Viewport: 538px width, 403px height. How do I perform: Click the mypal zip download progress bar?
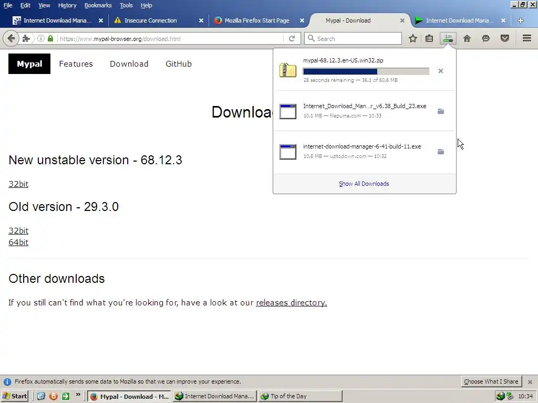(x=366, y=71)
